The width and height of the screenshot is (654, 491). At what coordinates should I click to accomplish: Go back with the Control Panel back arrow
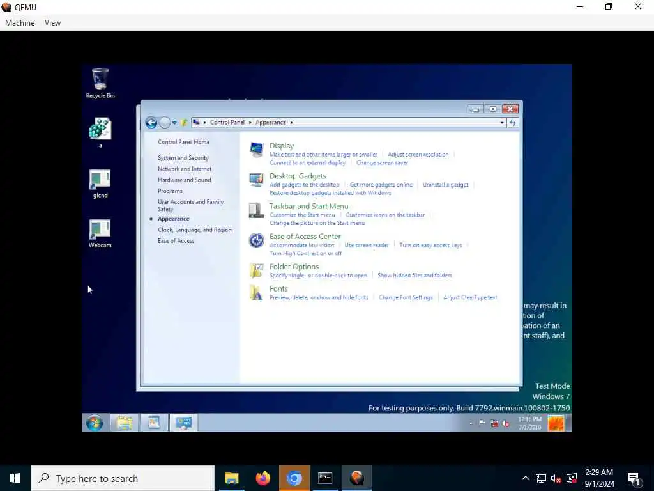[x=151, y=122]
